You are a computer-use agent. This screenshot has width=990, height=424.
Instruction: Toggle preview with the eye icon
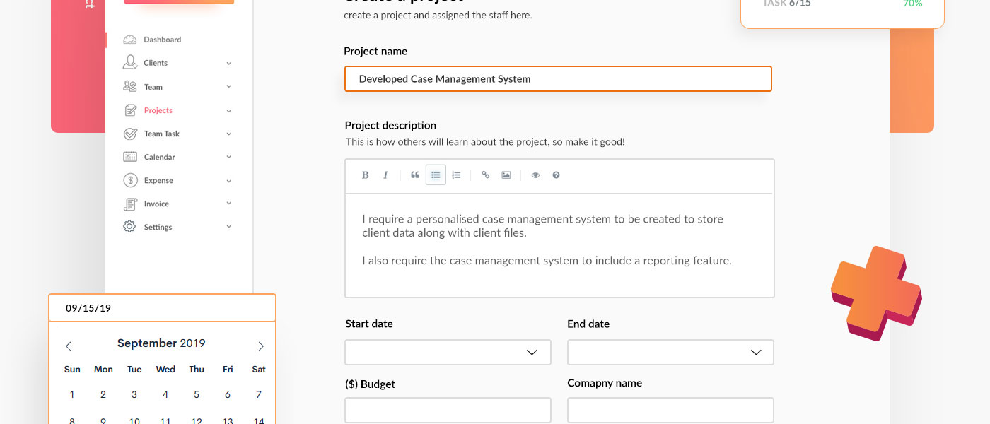535,175
